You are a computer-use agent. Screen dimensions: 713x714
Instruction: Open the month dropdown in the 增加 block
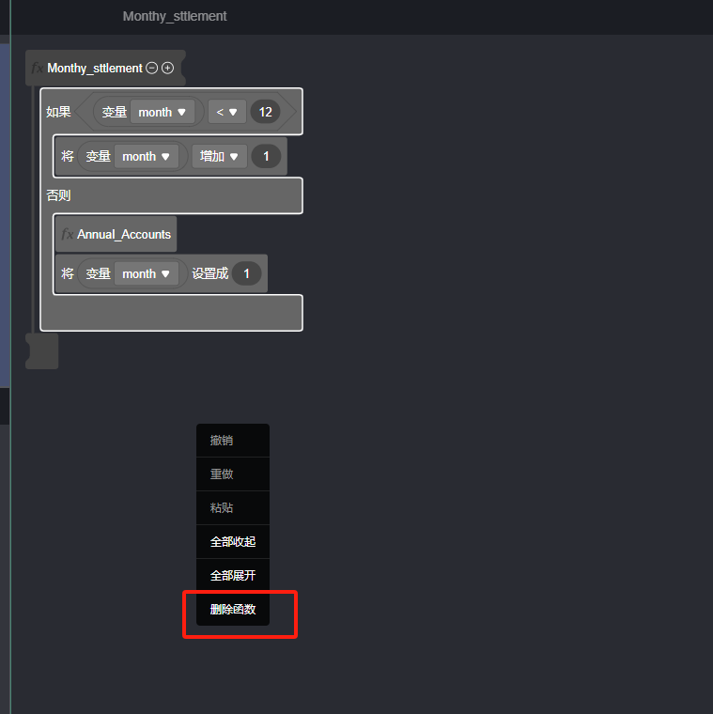[147, 157]
